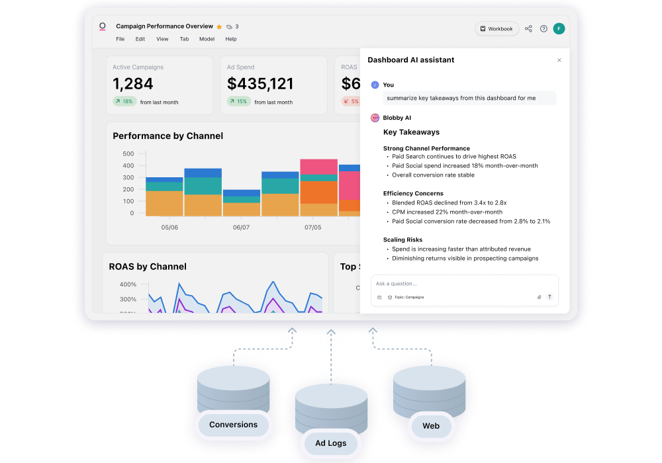The image size is (662, 463).
Task: Click the Conversions database label
Action: [234, 425]
